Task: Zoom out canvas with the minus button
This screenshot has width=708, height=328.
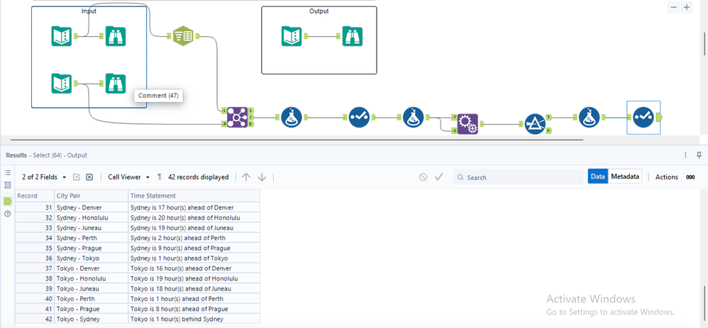Action: pos(674,7)
